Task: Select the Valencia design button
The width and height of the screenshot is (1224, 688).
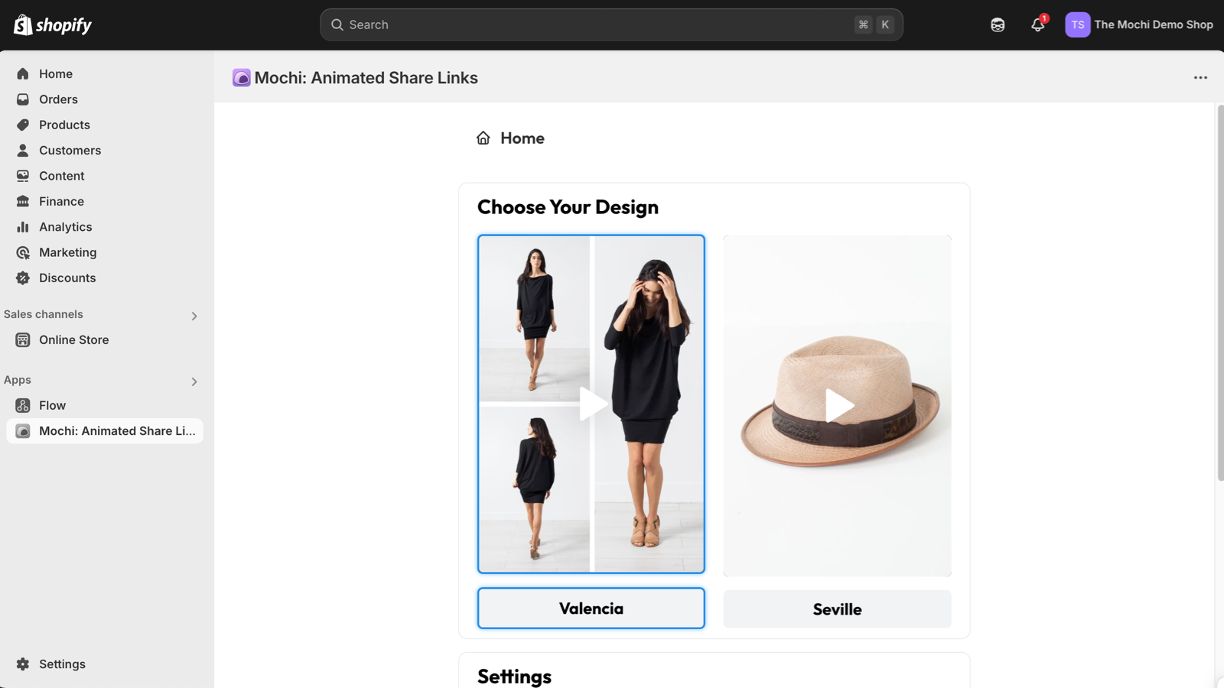Action: tap(591, 608)
